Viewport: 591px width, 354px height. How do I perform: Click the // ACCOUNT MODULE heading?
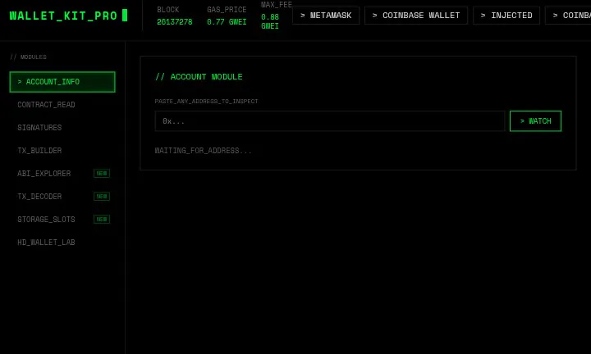(199, 77)
